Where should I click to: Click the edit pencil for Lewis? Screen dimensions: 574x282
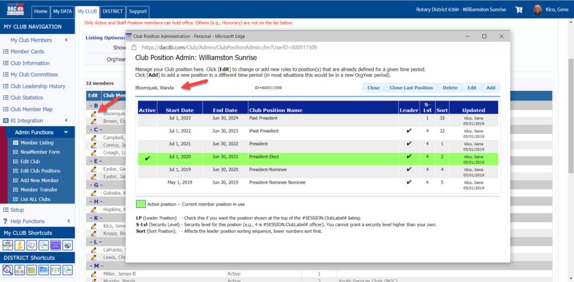pyautogui.click(x=94, y=257)
